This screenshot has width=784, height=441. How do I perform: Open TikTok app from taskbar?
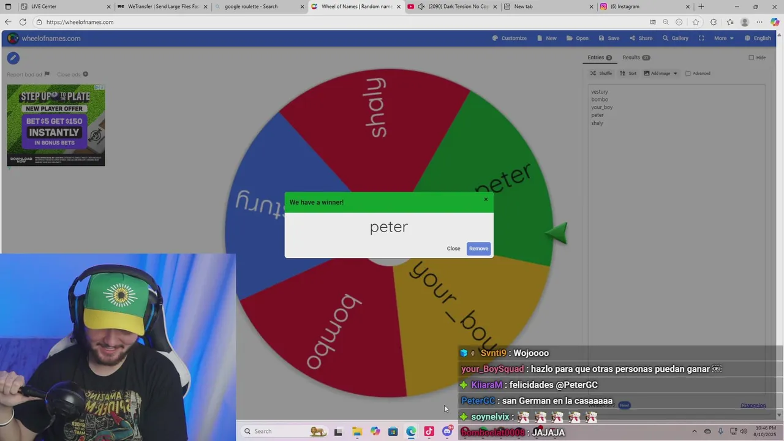[x=429, y=431]
